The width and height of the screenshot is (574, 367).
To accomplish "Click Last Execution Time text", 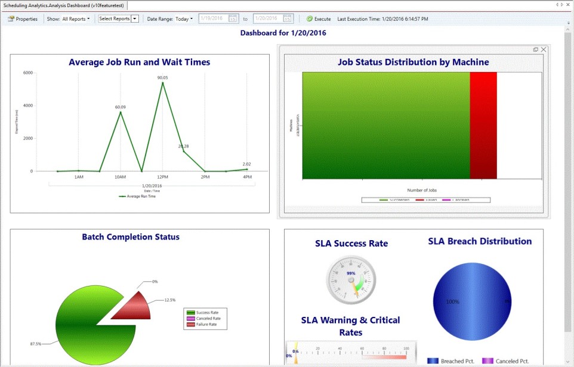I will (x=382, y=18).
